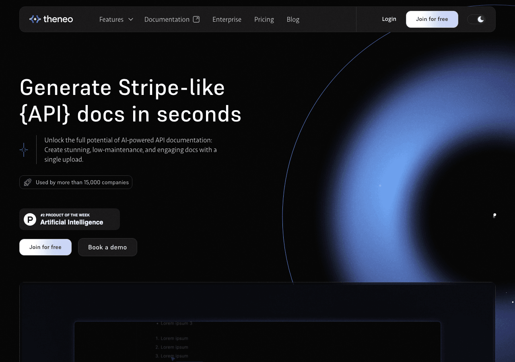Click the Login link
Screen dimensions: 515x362
[x=389, y=19]
